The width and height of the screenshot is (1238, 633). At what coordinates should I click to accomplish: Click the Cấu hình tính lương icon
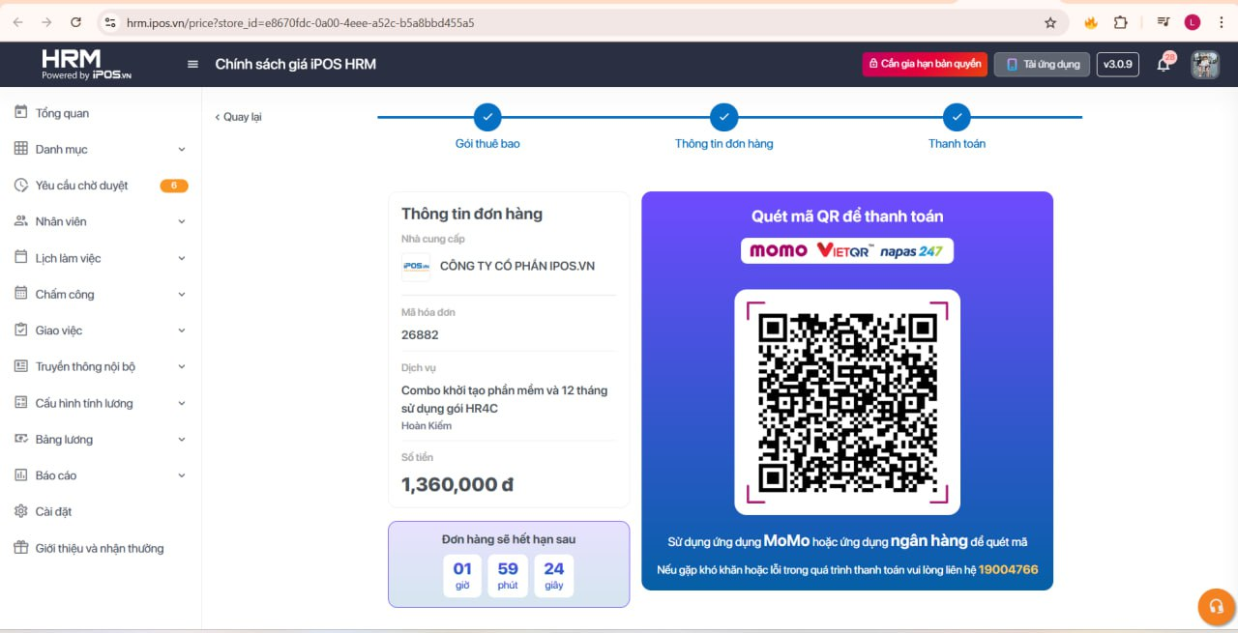(21, 403)
